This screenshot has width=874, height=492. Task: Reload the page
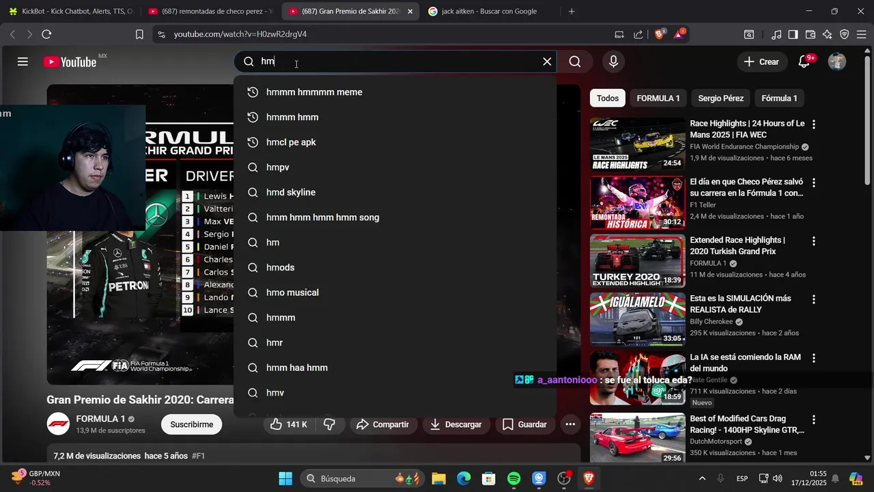click(46, 34)
